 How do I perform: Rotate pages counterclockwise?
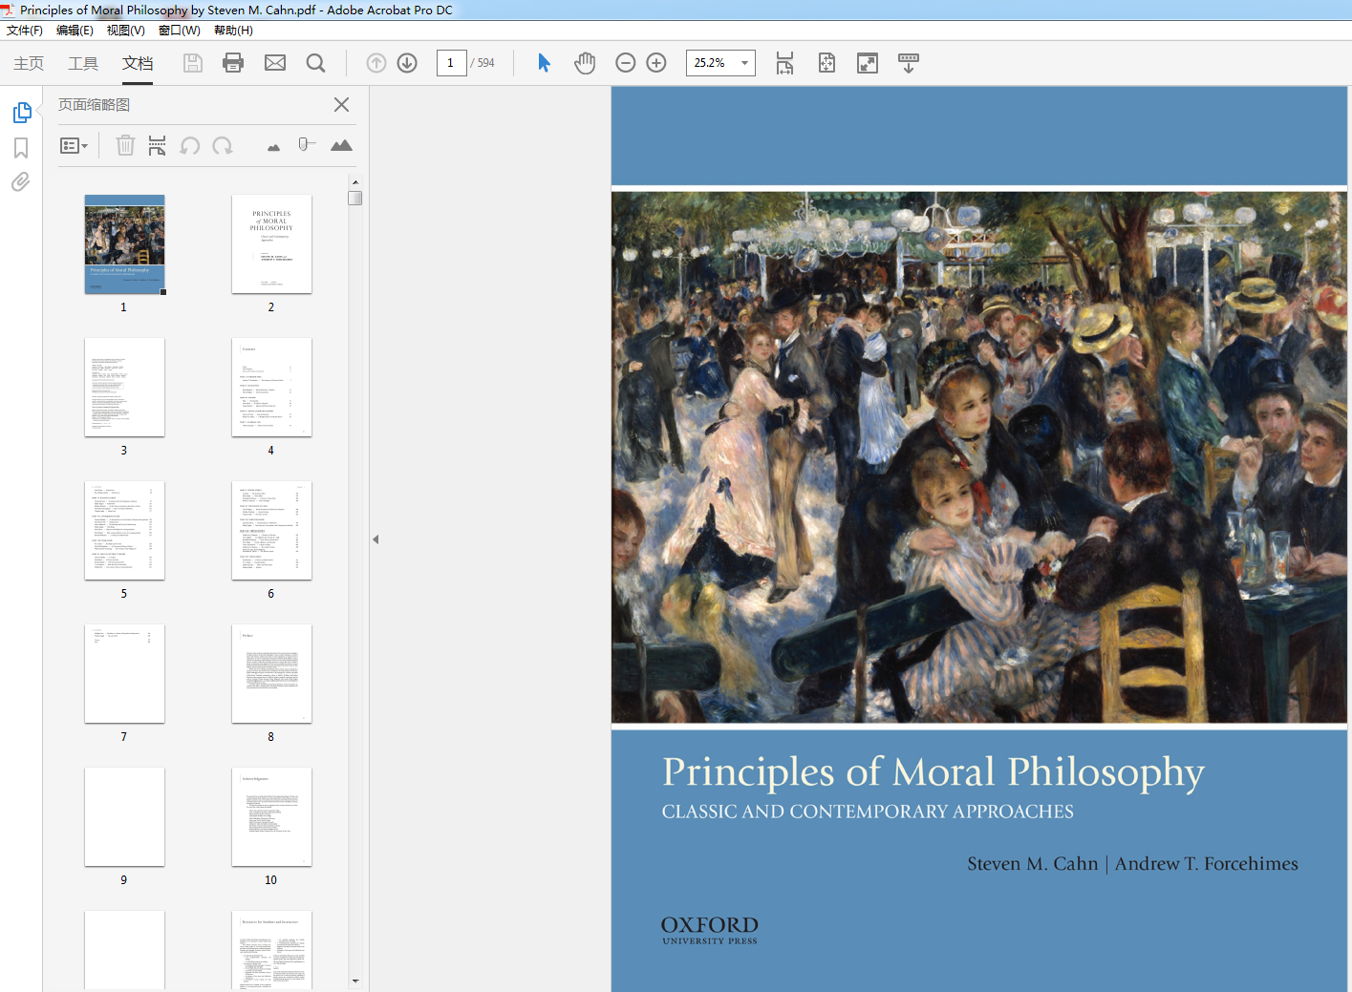[190, 146]
